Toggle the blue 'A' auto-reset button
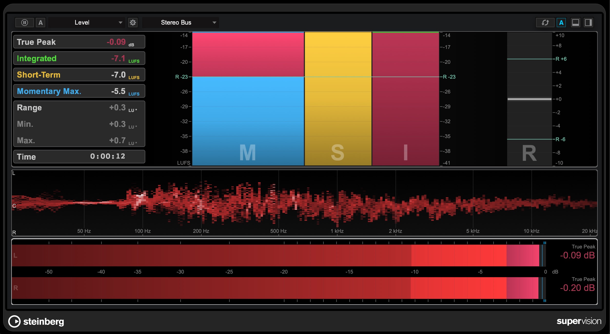The width and height of the screenshot is (610, 334). (561, 23)
